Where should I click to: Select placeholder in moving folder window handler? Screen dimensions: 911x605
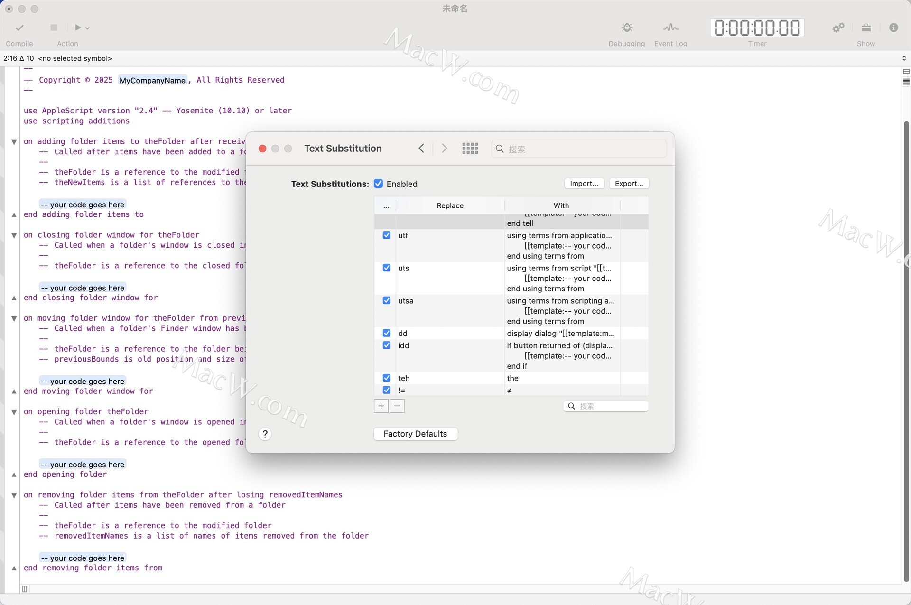[83, 382]
